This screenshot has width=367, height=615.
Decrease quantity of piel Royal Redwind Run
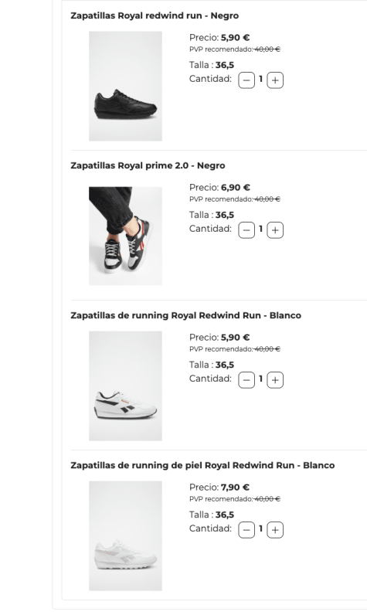[x=246, y=530]
